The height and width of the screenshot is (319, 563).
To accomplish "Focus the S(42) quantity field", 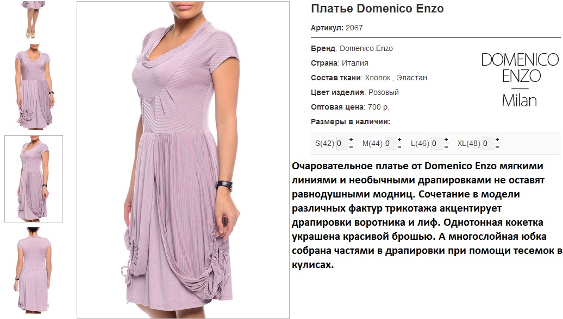I will 341,143.
